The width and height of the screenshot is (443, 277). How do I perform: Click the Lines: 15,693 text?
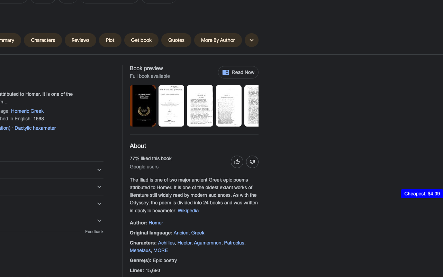point(145,270)
